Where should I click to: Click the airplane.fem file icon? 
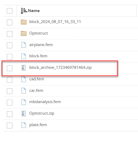pos(24,45)
